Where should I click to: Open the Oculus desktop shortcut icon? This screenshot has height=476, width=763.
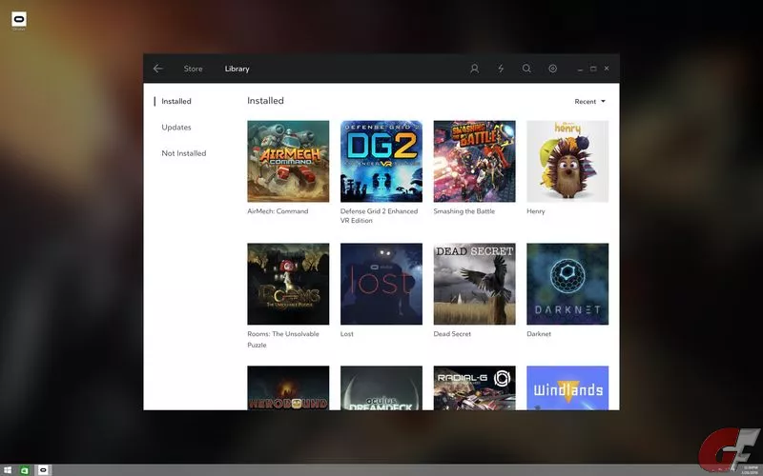18,20
